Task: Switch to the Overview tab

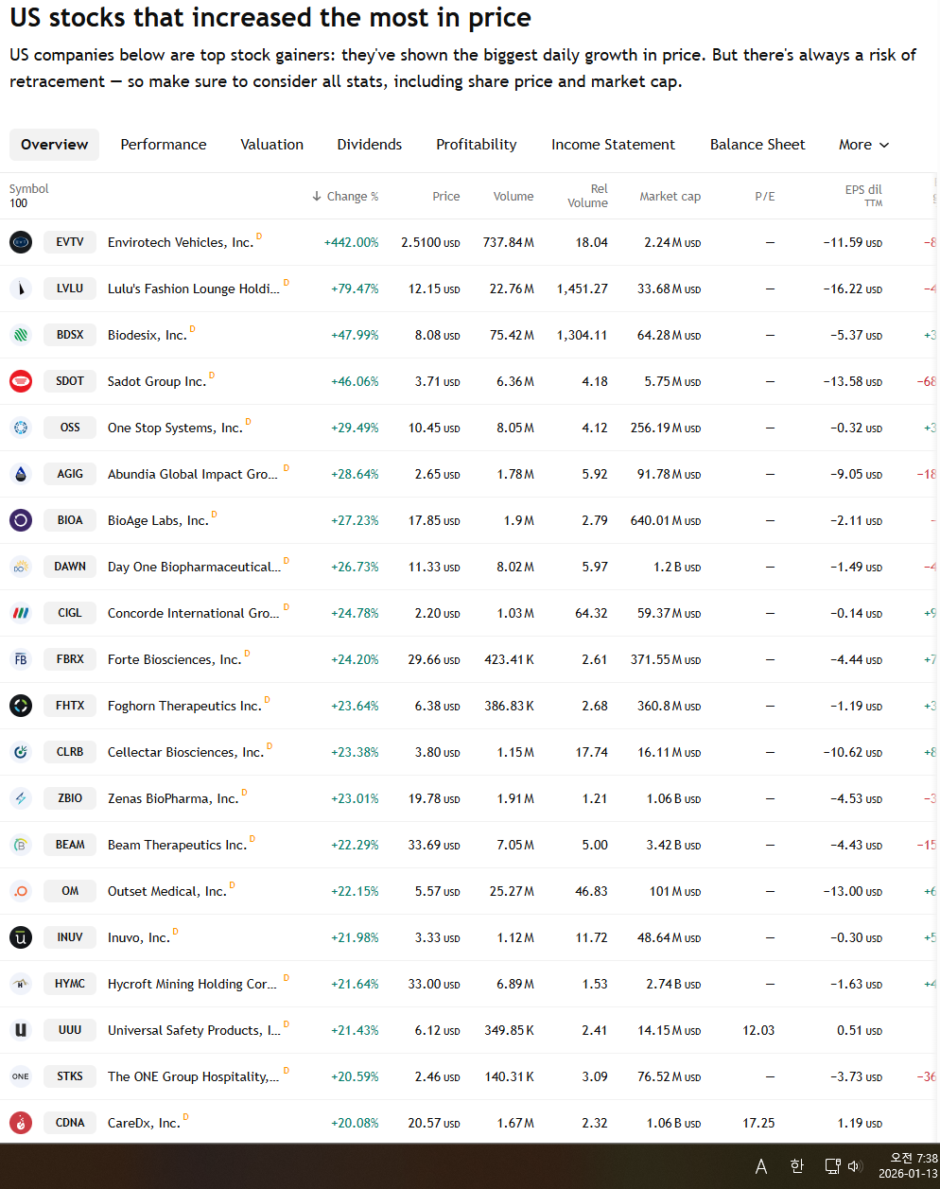Action: (55, 145)
